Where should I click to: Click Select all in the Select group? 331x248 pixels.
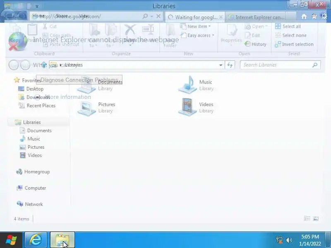[x=288, y=26]
